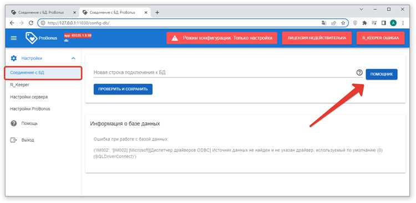Select Выход in the sidebar

[28, 140]
